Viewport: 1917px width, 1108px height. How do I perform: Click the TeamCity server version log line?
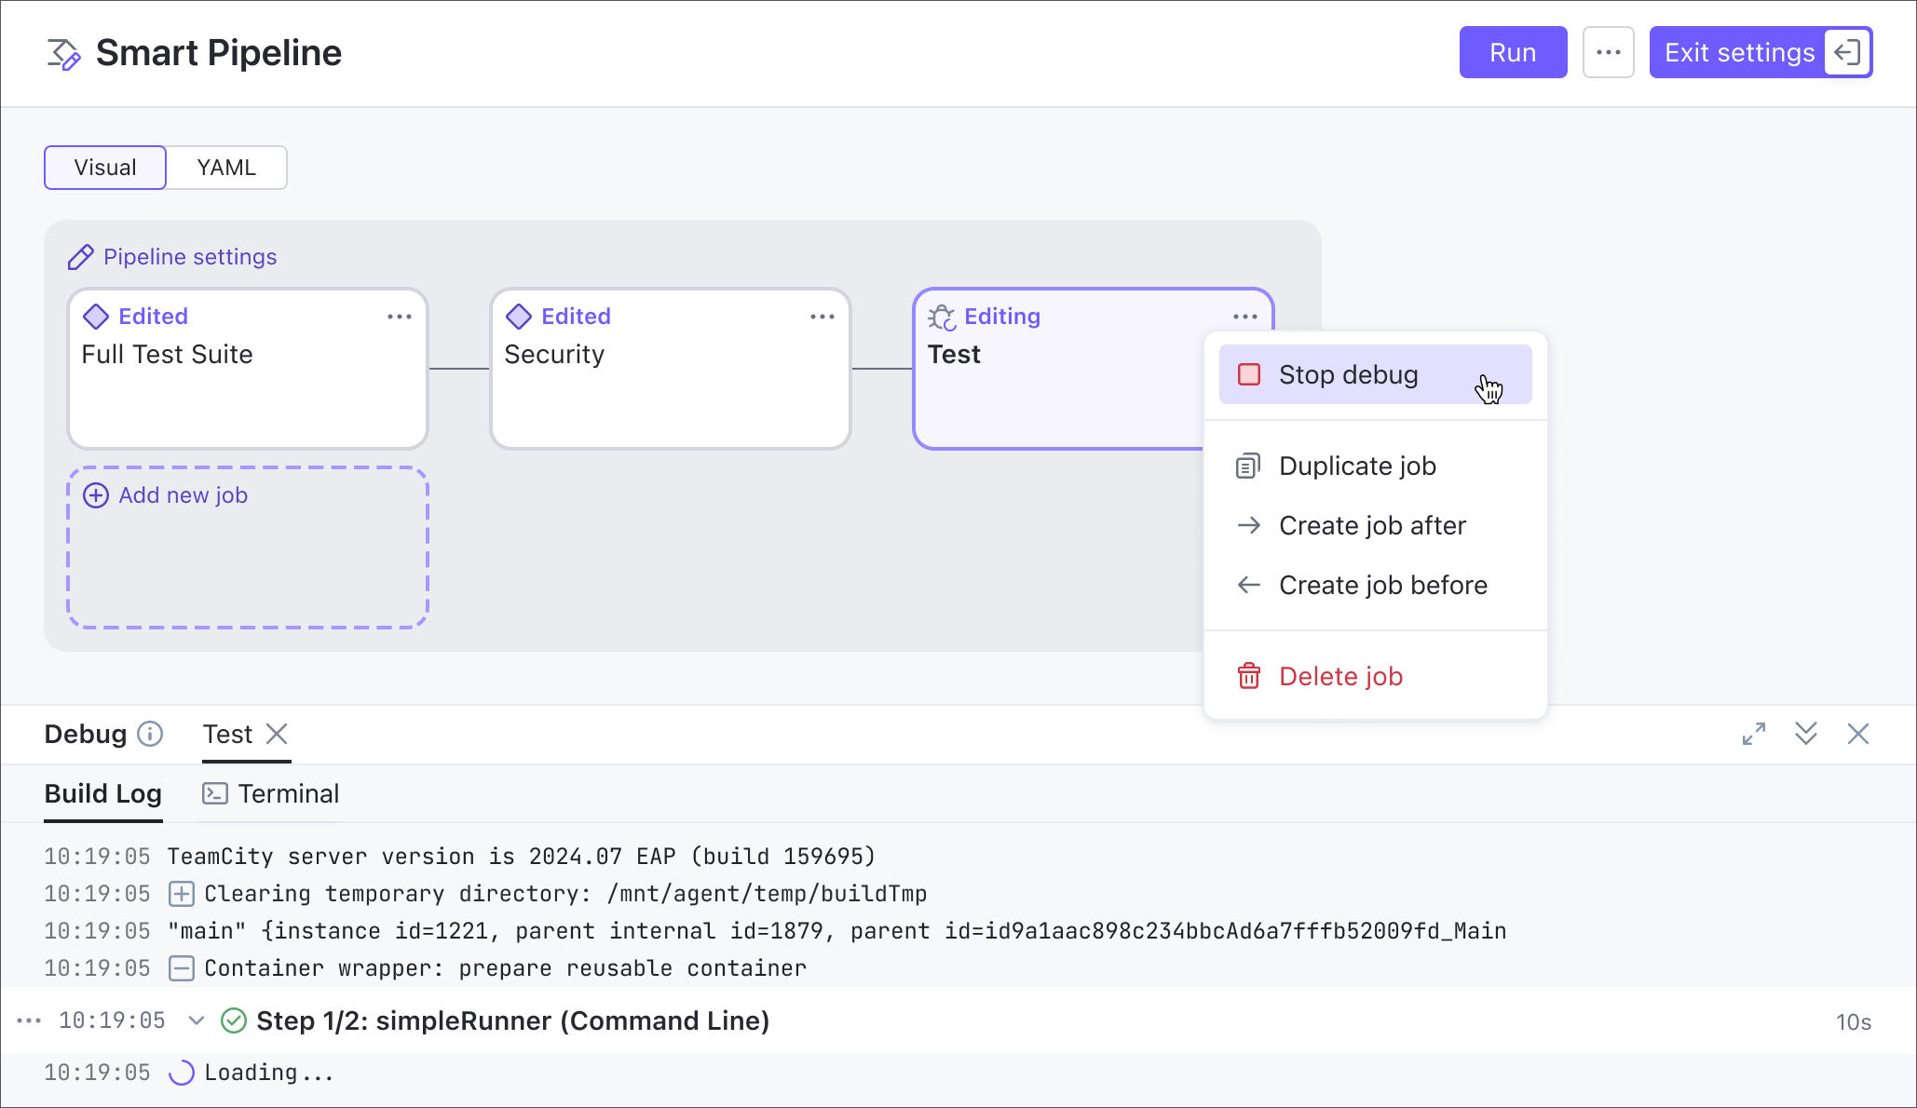tap(522, 857)
